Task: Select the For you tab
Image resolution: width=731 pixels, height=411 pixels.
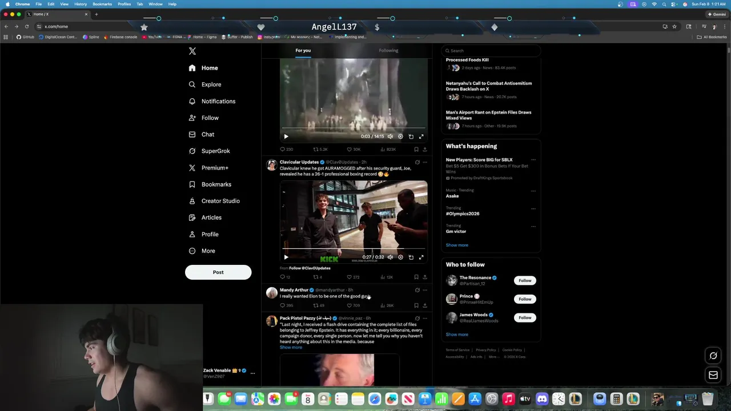Action: click(303, 50)
